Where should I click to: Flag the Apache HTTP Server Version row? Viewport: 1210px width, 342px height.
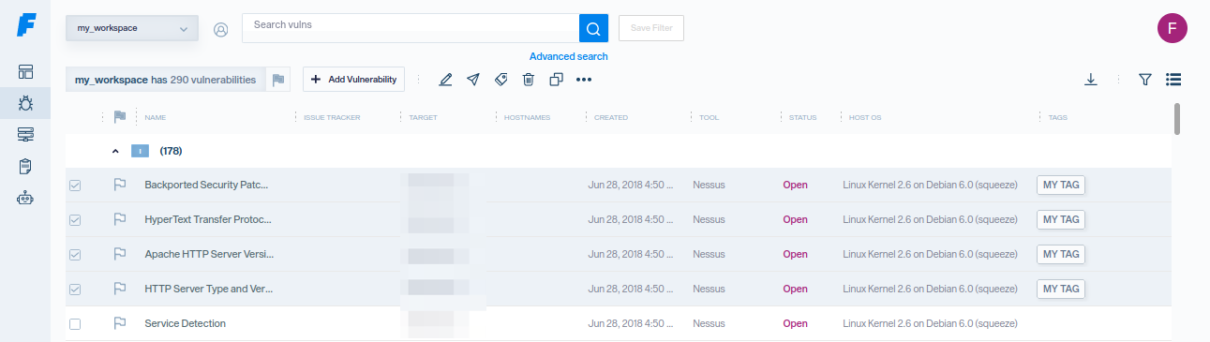point(120,254)
